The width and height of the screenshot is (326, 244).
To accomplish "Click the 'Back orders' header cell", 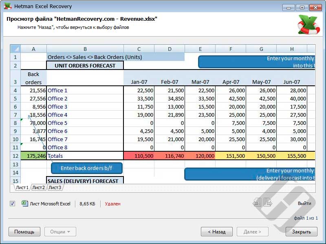I will 33,78.
